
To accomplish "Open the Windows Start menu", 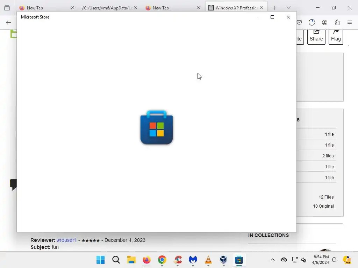I will pos(100,260).
